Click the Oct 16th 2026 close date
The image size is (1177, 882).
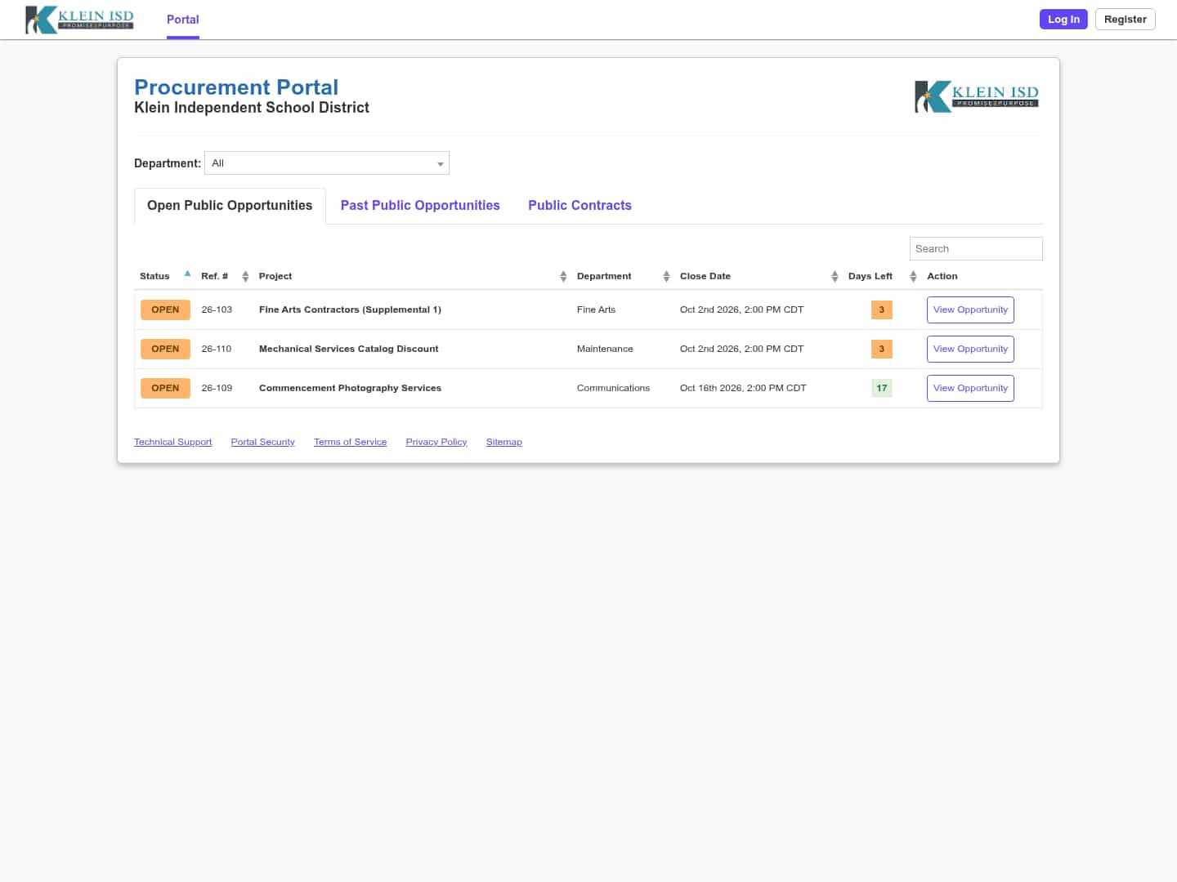[x=743, y=389]
